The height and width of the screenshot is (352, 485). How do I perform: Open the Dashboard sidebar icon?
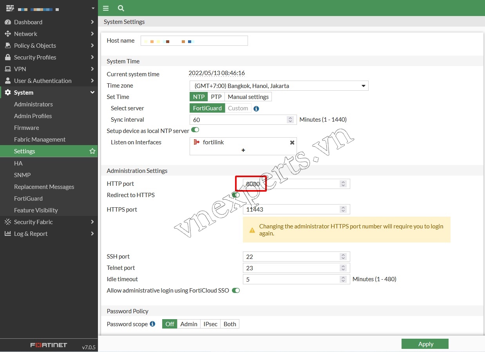coord(8,22)
